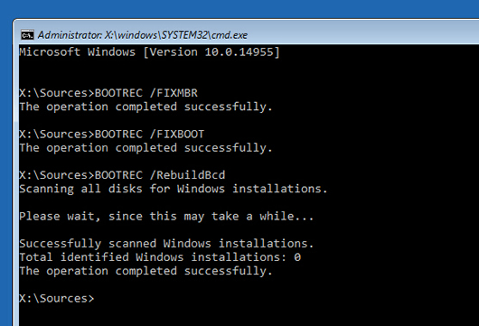The height and width of the screenshot is (326, 479).
Task: Click the installations count value 0
Action: point(297,257)
